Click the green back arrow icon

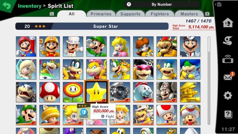pyautogui.click(x=7, y=5)
